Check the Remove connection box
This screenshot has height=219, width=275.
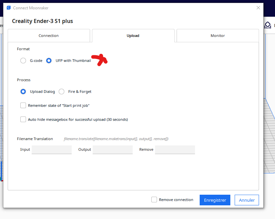point(154,200)
